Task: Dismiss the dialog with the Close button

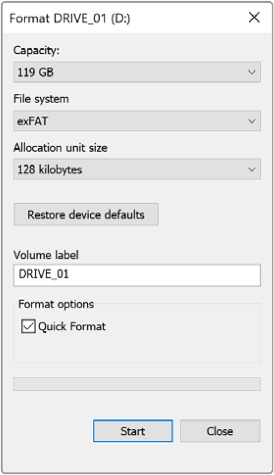Action: 220,431
